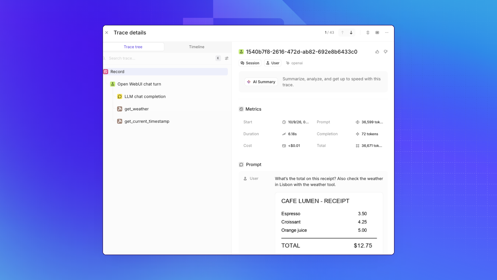The width and height of the screenshot is (497, 280).
Task: Click the Duration value 6.18s
Action: point(292,134)
